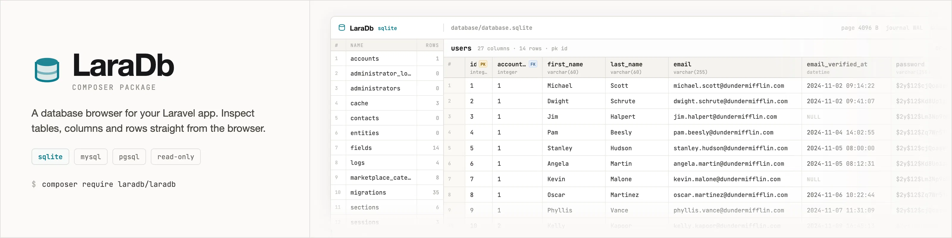Viewport: 952px width, 238px height.
Task: Select the Stanley first name cell
Action: click(574, 148)
